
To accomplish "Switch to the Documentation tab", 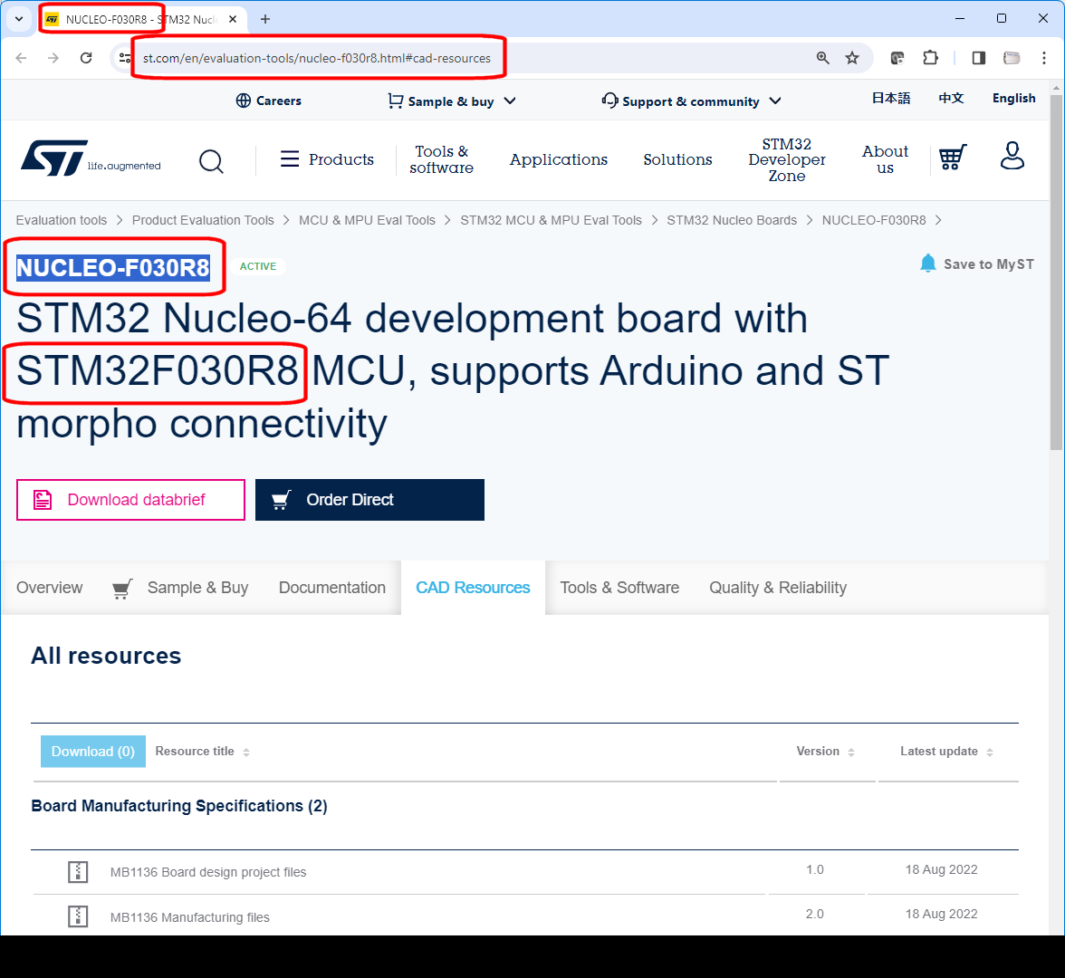I will click(x=331, y=588).
